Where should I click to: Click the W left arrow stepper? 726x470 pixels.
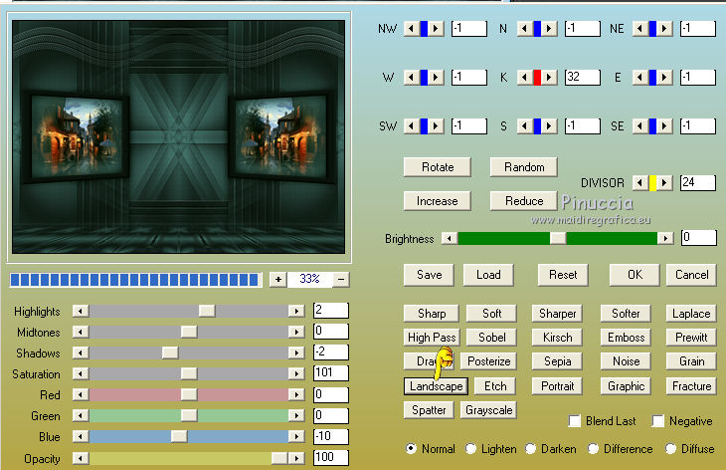pyautogui.click(x=412, y=77)
